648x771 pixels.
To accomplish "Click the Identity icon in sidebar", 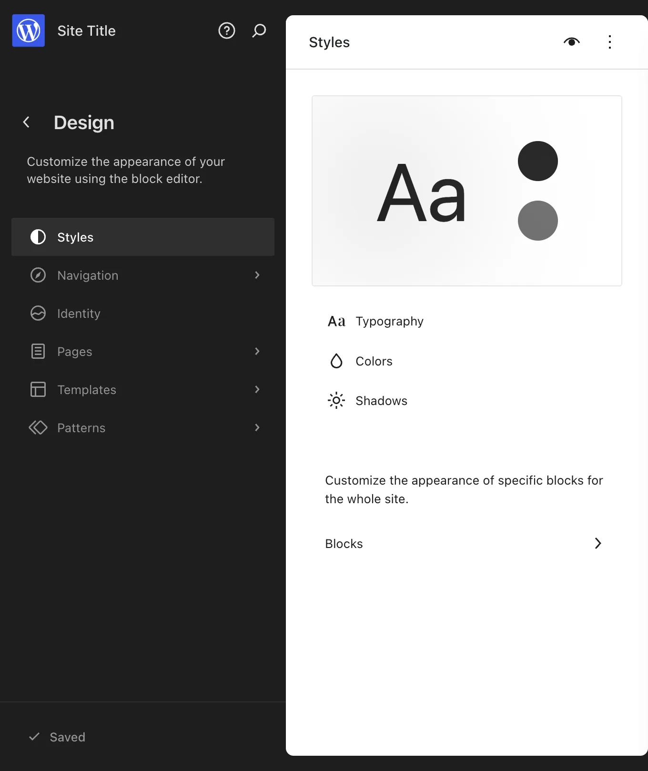I will click(38, 313).
